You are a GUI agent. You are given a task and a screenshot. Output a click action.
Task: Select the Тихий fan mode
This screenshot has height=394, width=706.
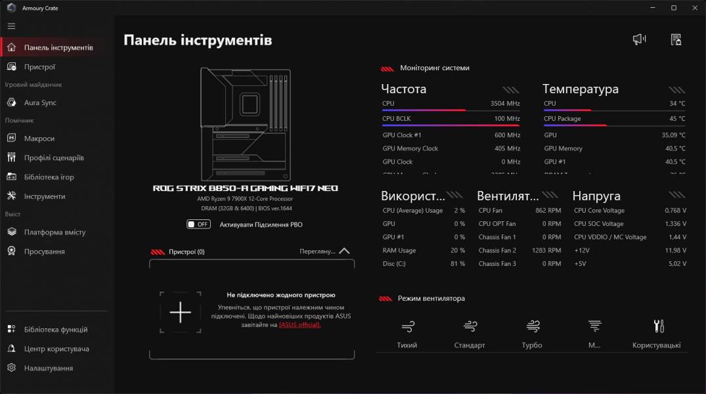tap(407, 332)
